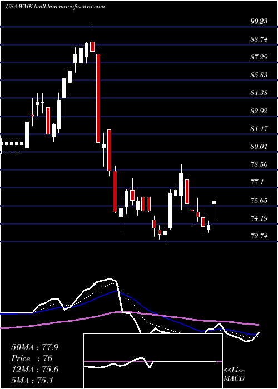Click the tallest red candlestick of the crash
278x389 pixels.
pyautogui.click(x=98, y=98)
